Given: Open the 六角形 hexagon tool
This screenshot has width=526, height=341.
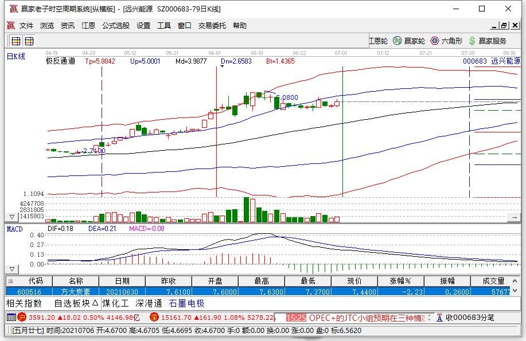Looking at the screenshot, I should [446, 41].
